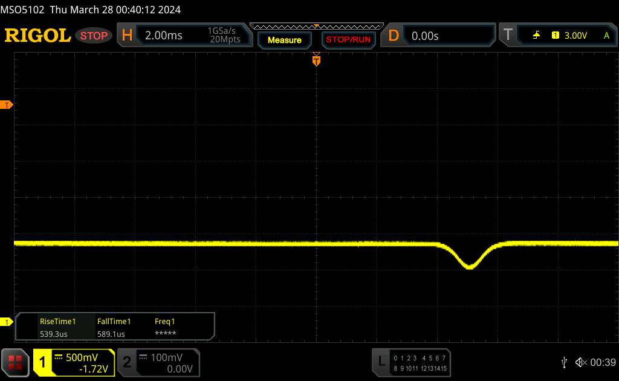The image size is (619, 381).
Task: Open the red function navigation menu icon
Action: click(16, 362)
